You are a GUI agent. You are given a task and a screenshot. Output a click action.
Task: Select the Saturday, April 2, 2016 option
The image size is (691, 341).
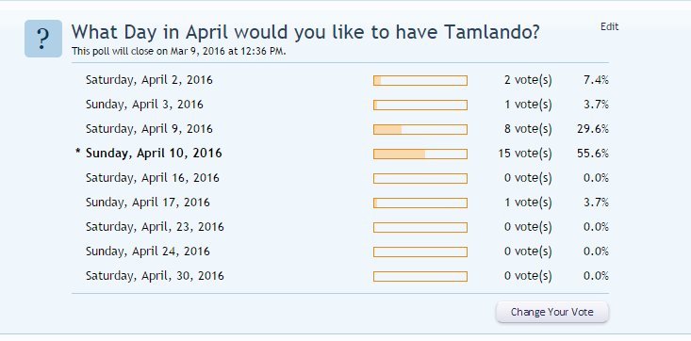click(149, 80)
